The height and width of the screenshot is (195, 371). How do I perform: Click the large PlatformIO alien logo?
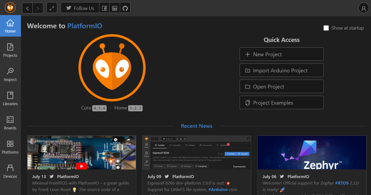(112, 68)
